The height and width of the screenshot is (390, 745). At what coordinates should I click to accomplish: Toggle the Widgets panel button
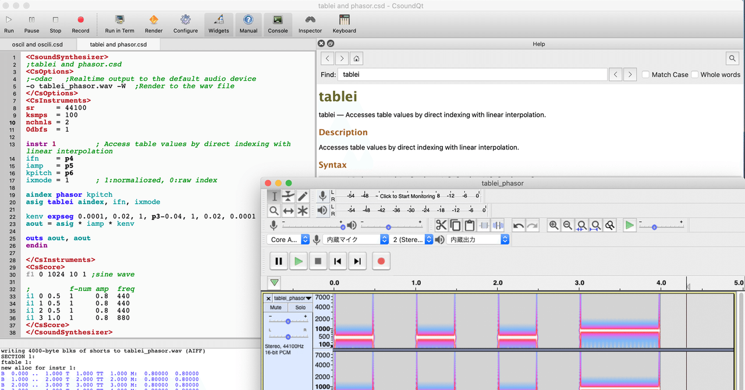coord(219,23)
